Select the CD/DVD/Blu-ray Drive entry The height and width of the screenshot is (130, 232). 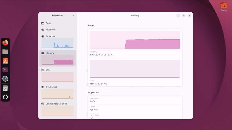tap(57, 109)
